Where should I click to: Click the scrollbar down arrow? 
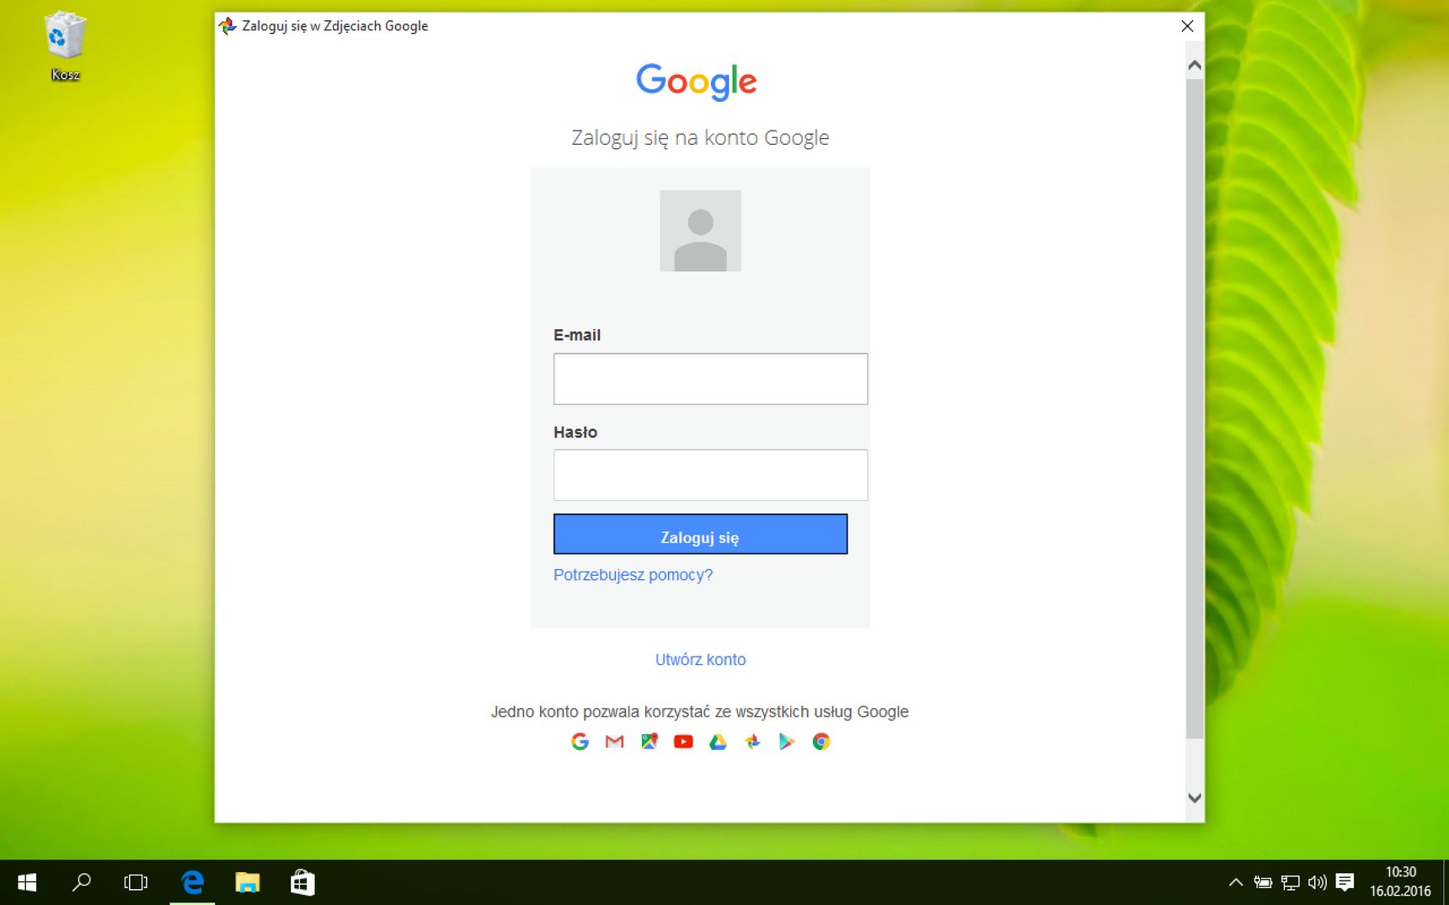tap(1195, 797)
